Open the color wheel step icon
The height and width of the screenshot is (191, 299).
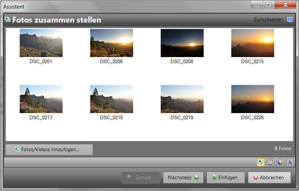pyautogui.click(x=280, y=162)
